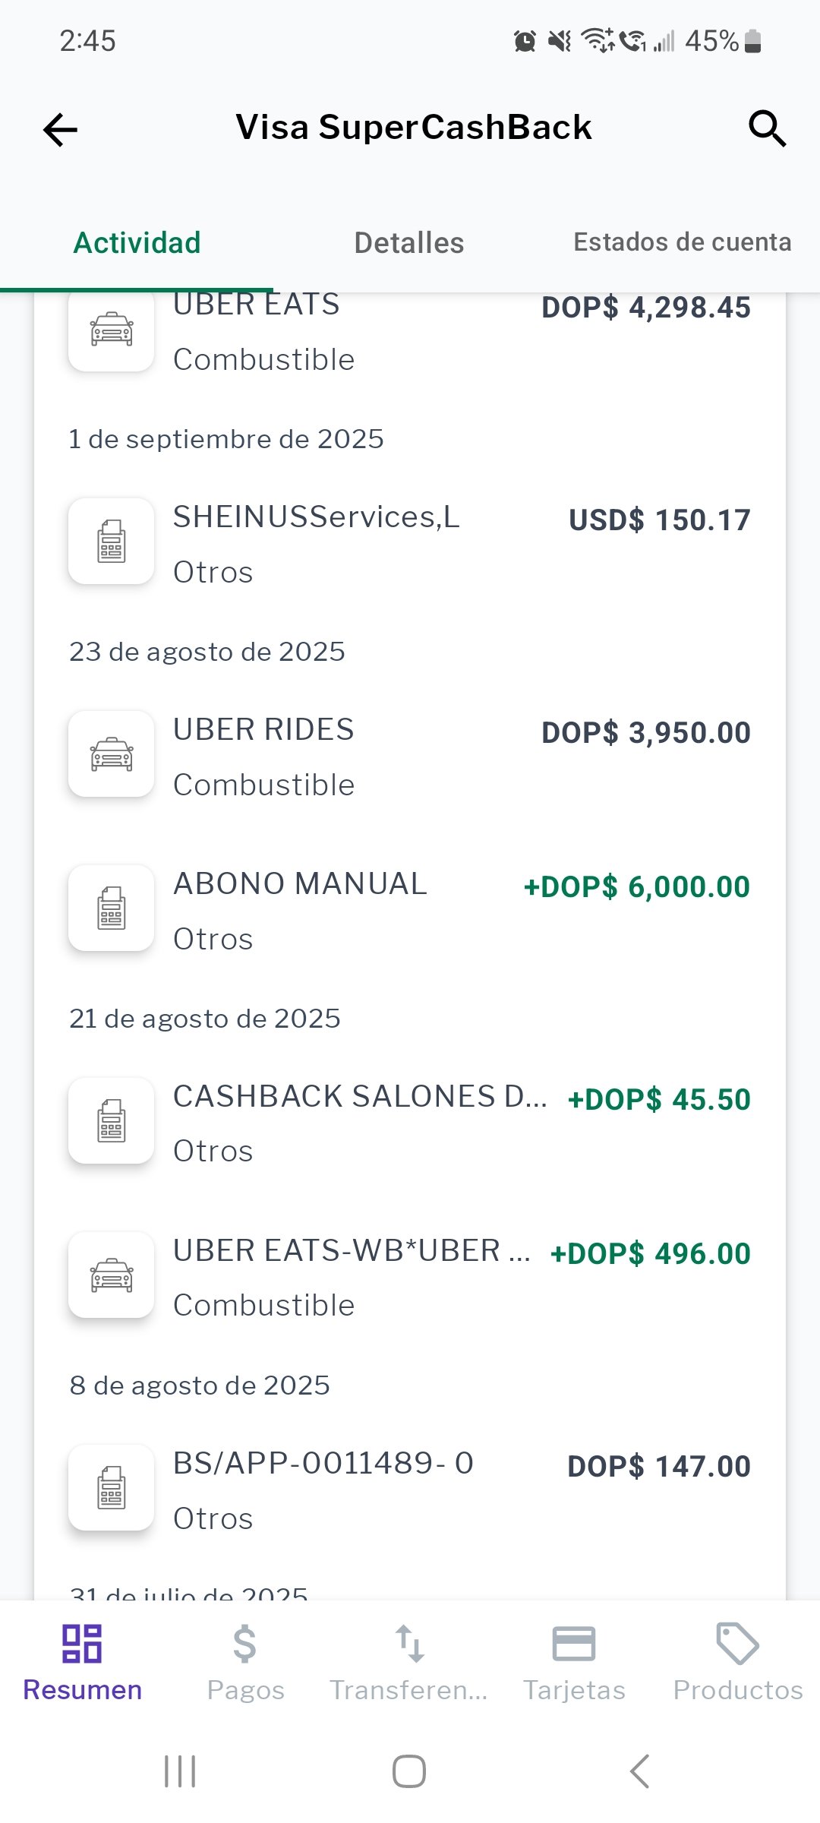This screenshot has height=1823, width=820.
Task: Open the CASHBACK SALONES transaction entry
Action: tap(410, 1123)
